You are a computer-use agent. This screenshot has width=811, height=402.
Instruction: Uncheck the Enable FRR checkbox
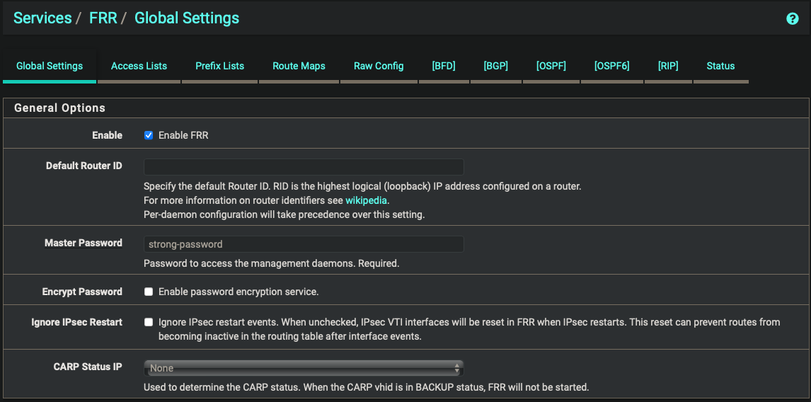[x=149, y=135]
